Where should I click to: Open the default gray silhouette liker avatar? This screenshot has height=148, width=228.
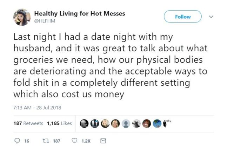(126, 123)
